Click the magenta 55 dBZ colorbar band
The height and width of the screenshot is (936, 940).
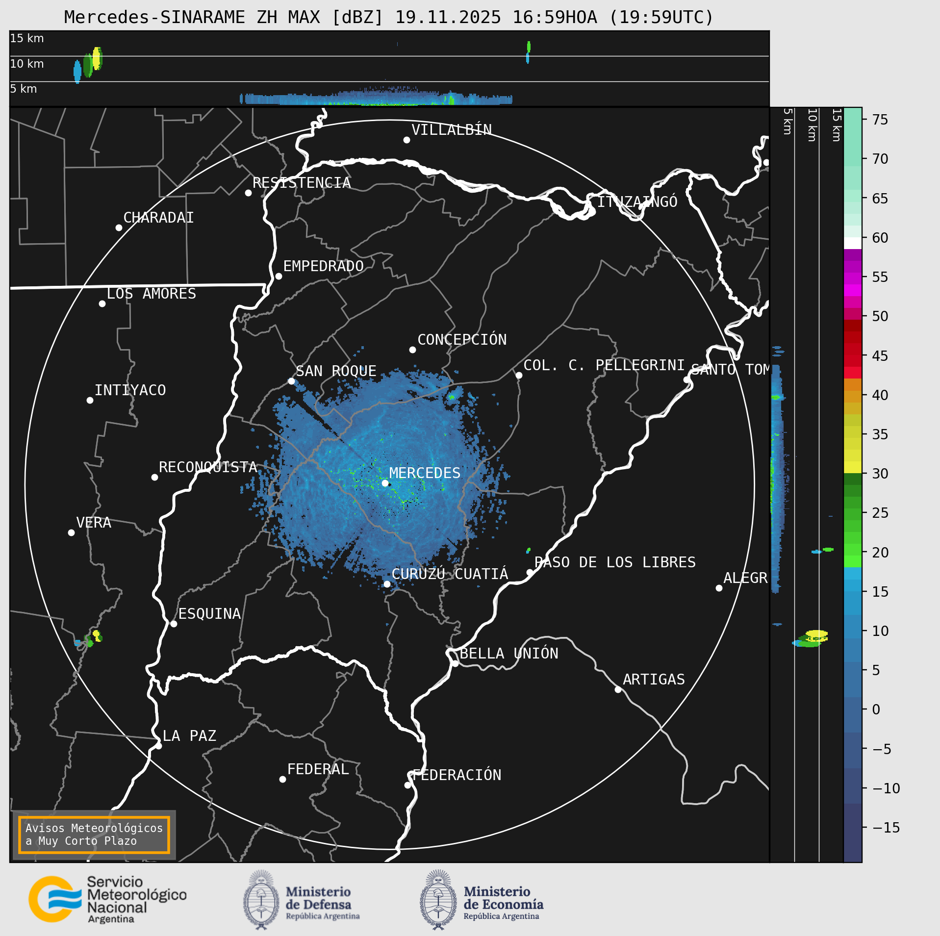click(x=853, y=278)
